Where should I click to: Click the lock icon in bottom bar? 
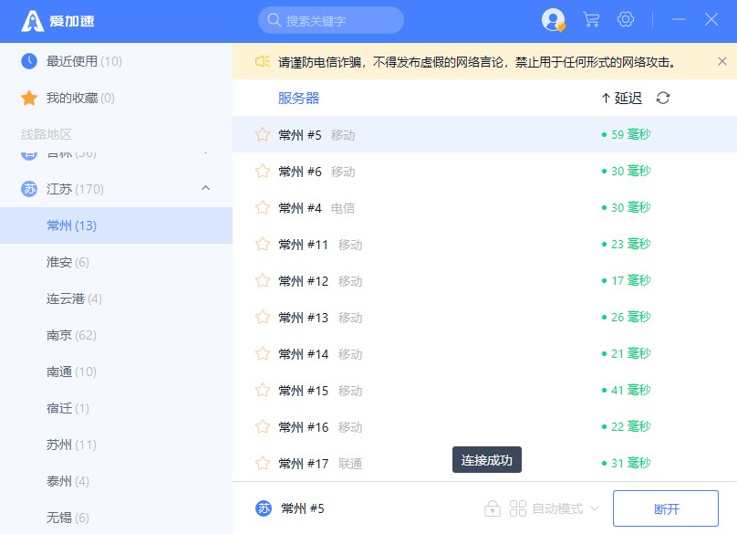(x=493, y=508)
